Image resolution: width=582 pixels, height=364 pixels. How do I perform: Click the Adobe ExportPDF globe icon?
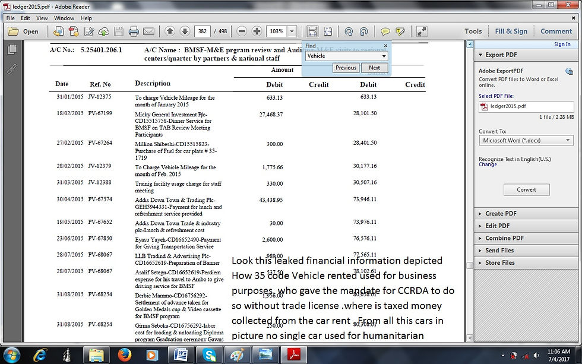click(569, 71)
